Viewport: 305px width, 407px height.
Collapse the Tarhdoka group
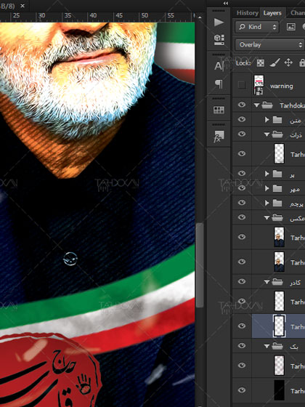point(257,105)
